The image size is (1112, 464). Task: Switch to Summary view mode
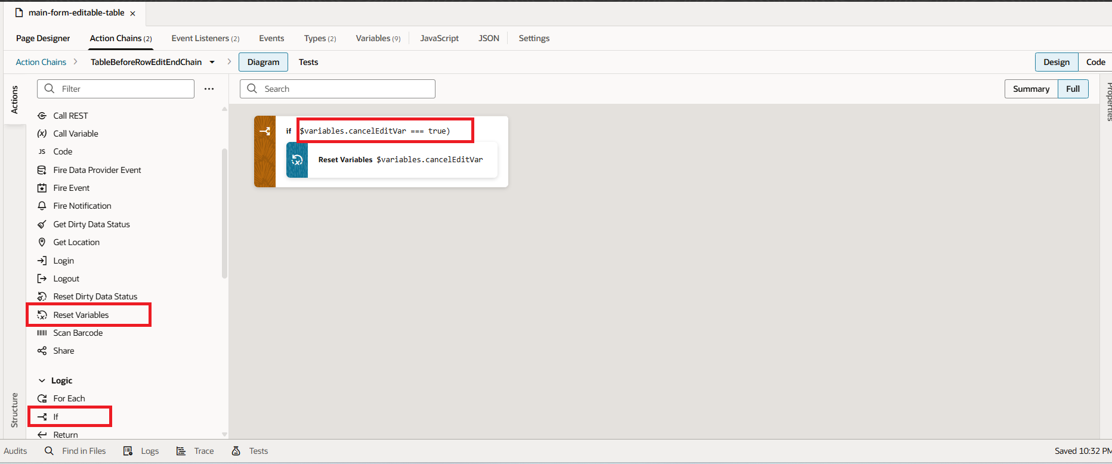coord(1031,89)
